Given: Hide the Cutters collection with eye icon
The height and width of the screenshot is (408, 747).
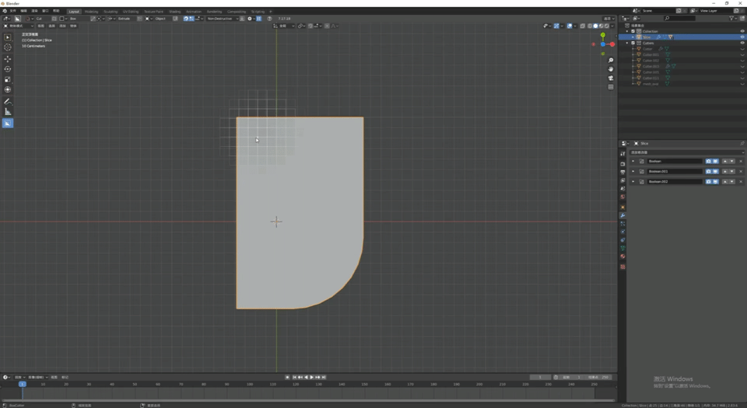Looking at the screenshot, I should [x=742, y=43].
